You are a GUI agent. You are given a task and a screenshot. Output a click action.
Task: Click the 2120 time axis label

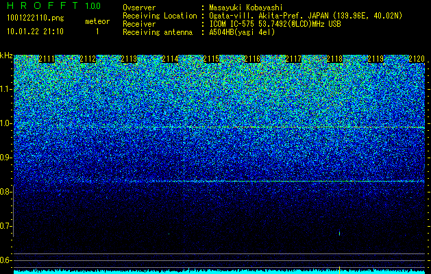click(x=417, y=59)
